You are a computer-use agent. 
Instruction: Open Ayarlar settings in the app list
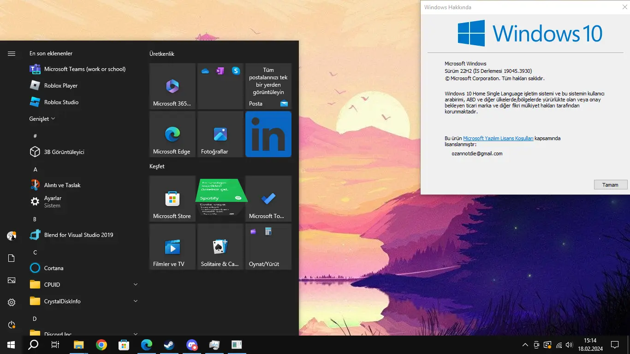click(x=84, y=202)
